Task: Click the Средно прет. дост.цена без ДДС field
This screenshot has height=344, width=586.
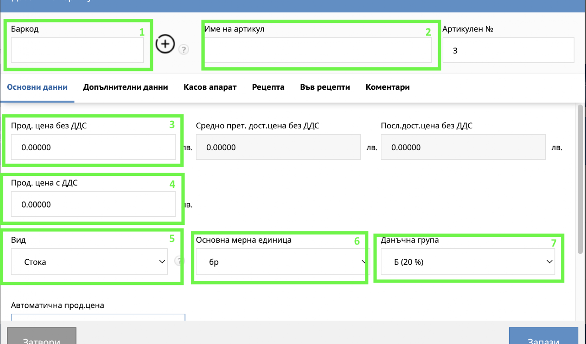Action: tap(278, 147)
